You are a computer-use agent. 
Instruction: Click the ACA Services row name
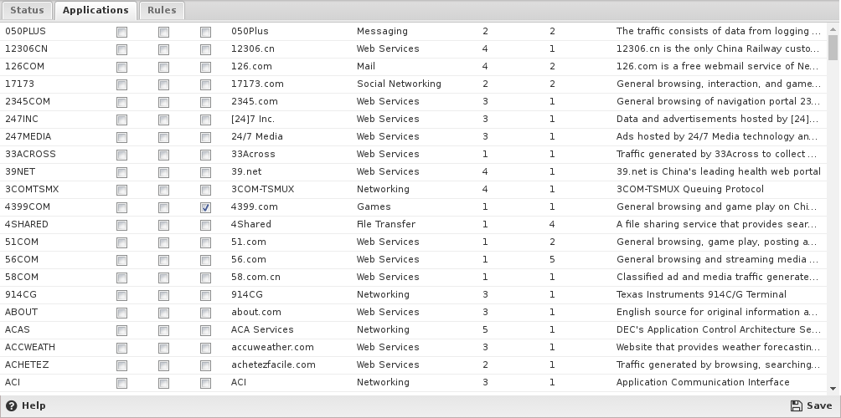(x=262, y=329)
